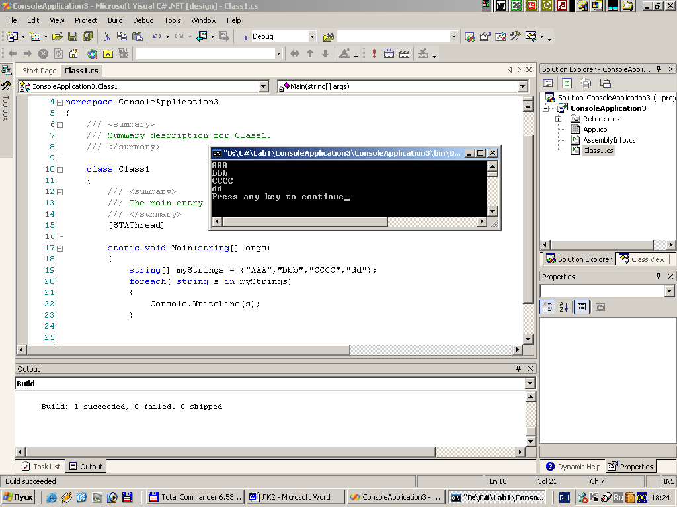Cut selection with the scissors icon
Image resolution: width=677 pixels, height=507 pixels.
click(106, 37)
